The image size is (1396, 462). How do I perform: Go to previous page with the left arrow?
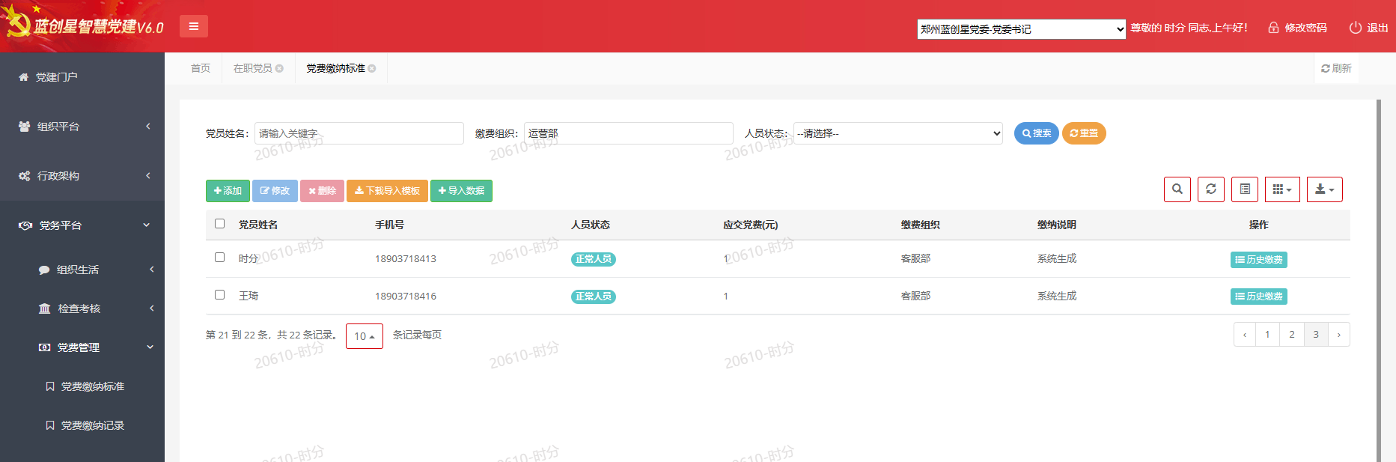point(1245,335)
